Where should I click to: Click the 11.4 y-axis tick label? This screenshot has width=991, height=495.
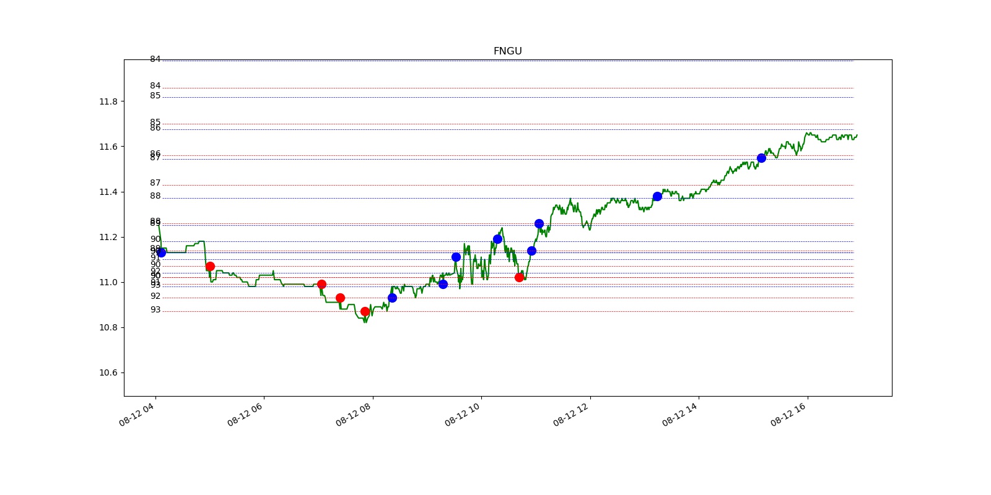click(x=108, y=192)
